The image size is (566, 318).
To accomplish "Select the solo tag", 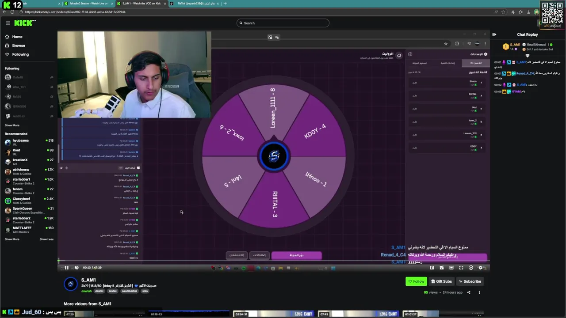I will [x=145, y=291].
